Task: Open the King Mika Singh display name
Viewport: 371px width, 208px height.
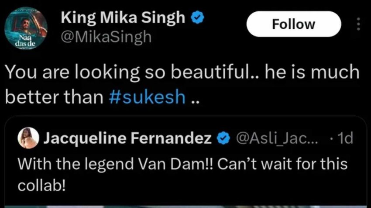Action: pyautogui.click(x=124, y=18)
